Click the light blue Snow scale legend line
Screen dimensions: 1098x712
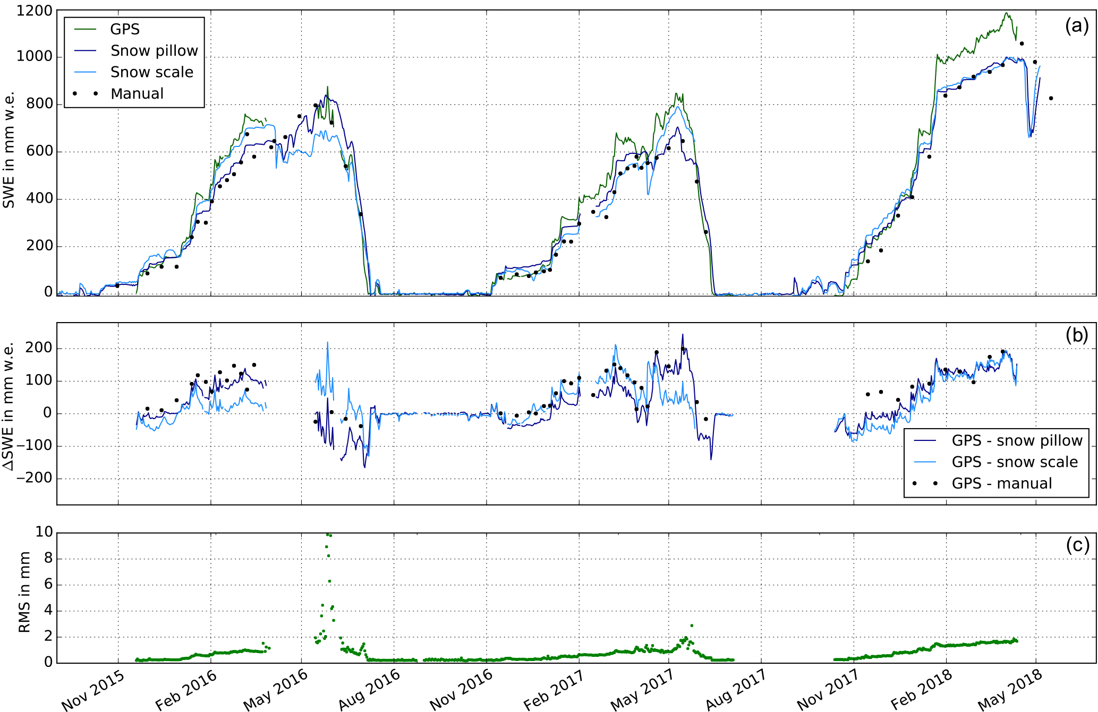coord(85,72)
